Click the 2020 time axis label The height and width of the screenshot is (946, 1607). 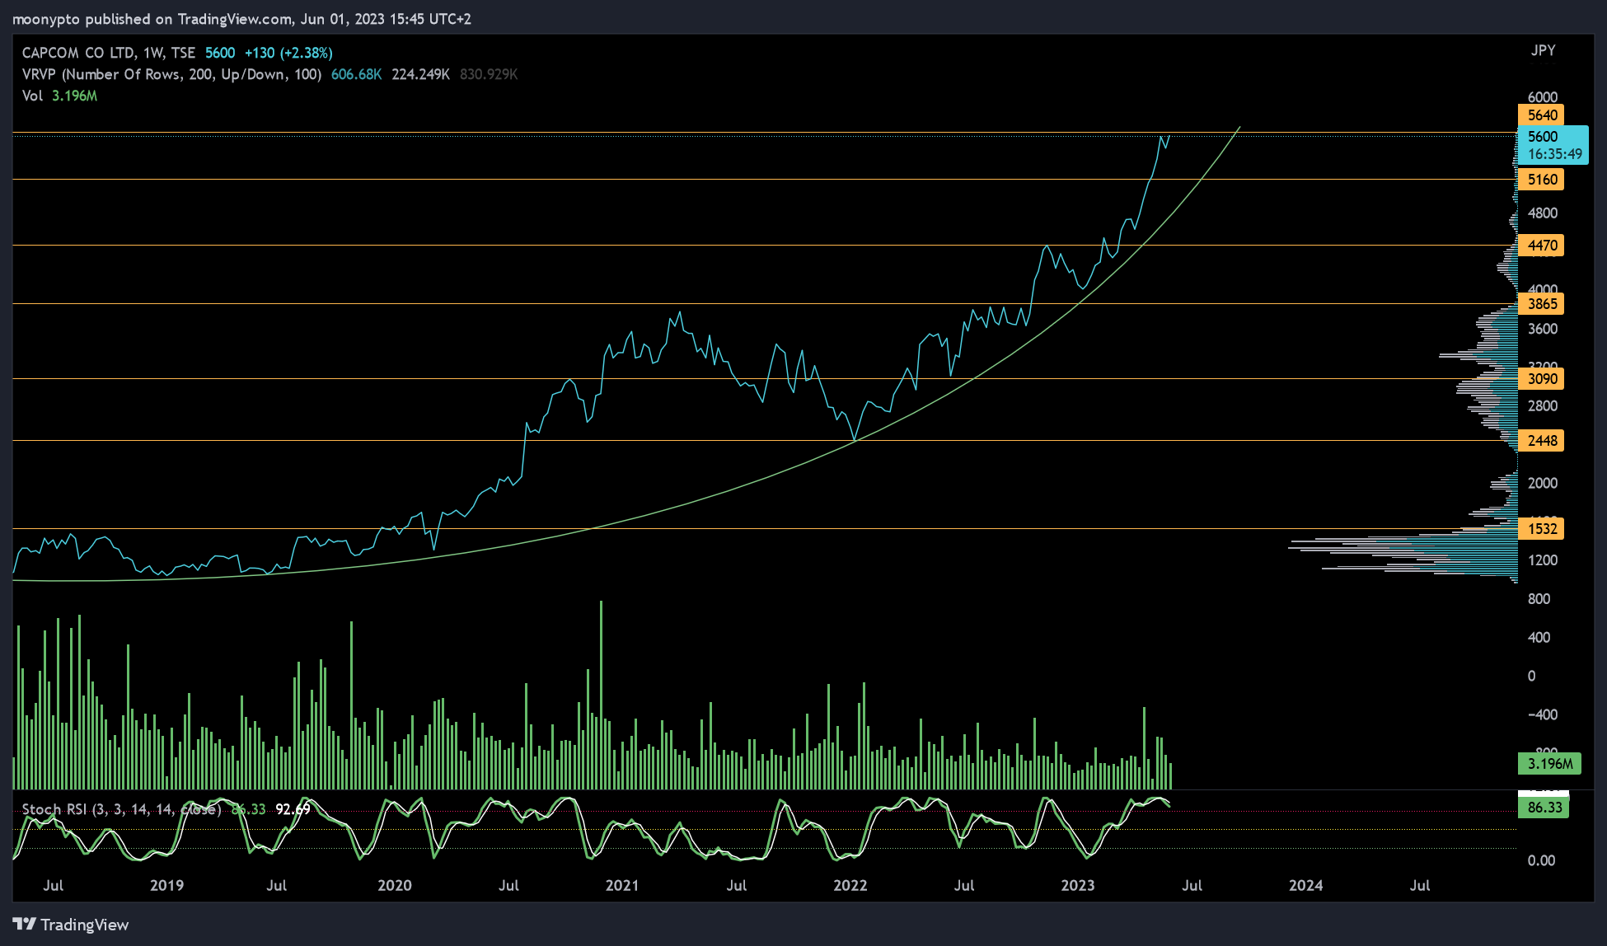(x=394, y=885)
